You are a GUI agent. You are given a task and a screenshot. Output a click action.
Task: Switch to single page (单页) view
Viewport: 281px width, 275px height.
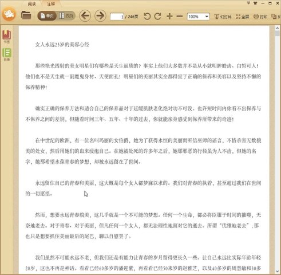click(x=47, y=16)
